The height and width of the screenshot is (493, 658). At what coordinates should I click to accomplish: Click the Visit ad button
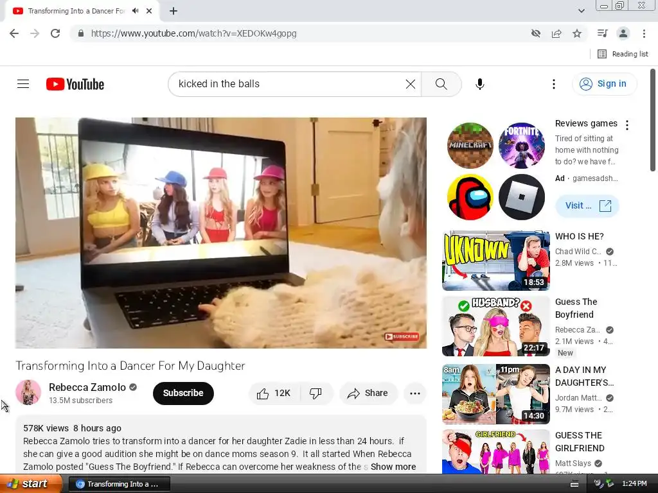click(x=587, y=206)
